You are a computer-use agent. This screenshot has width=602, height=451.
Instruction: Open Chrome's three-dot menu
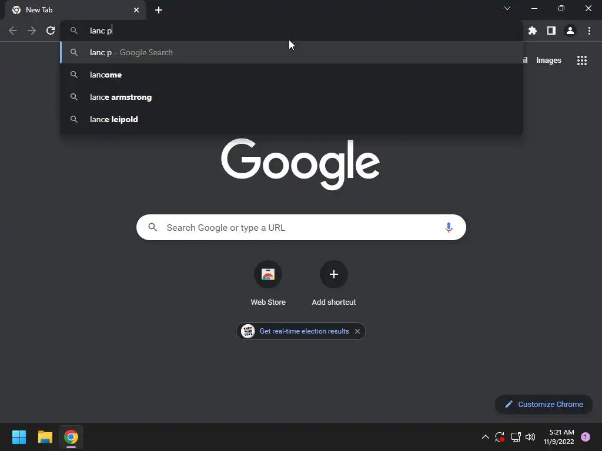tap(589, 31)
